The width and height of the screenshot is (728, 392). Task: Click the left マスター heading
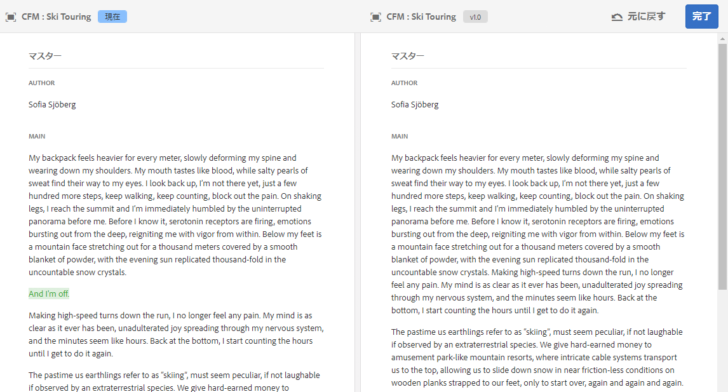click(45, 56)
